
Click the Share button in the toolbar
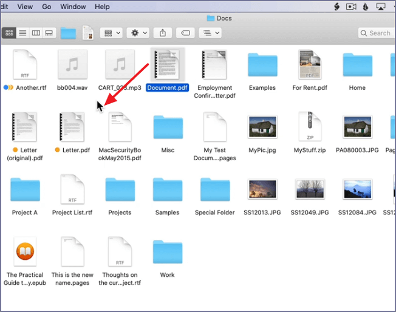pos(163,33)
